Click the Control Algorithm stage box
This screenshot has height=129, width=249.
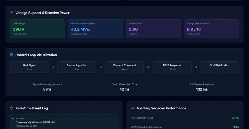coord(77,67)
